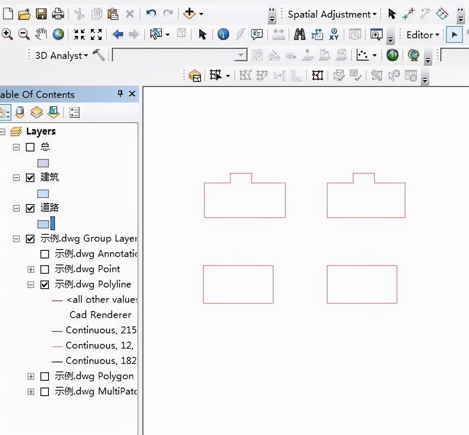
Task: Select the Identify tool
Action: tap(223, 34)
